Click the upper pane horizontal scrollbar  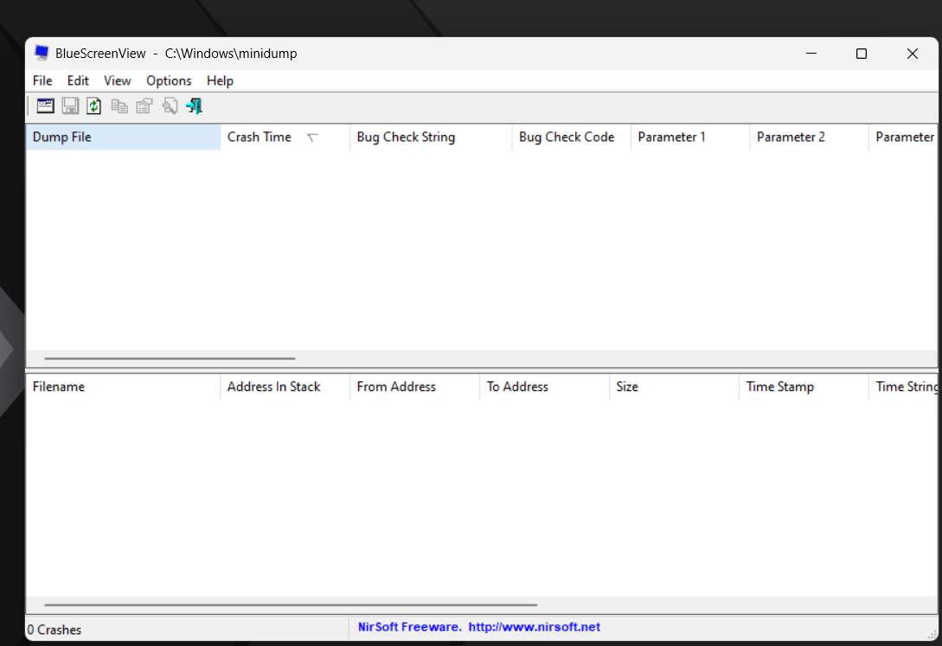(x=170, y=358)
